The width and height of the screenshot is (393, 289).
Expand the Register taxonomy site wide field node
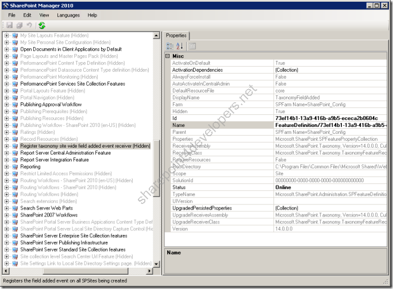[7, 146]
